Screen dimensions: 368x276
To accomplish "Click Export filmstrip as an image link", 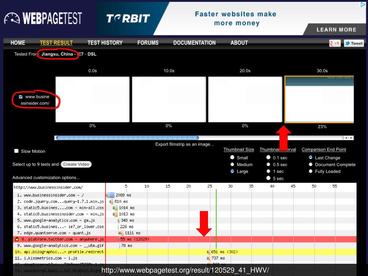I will click(x=184, y=144).
